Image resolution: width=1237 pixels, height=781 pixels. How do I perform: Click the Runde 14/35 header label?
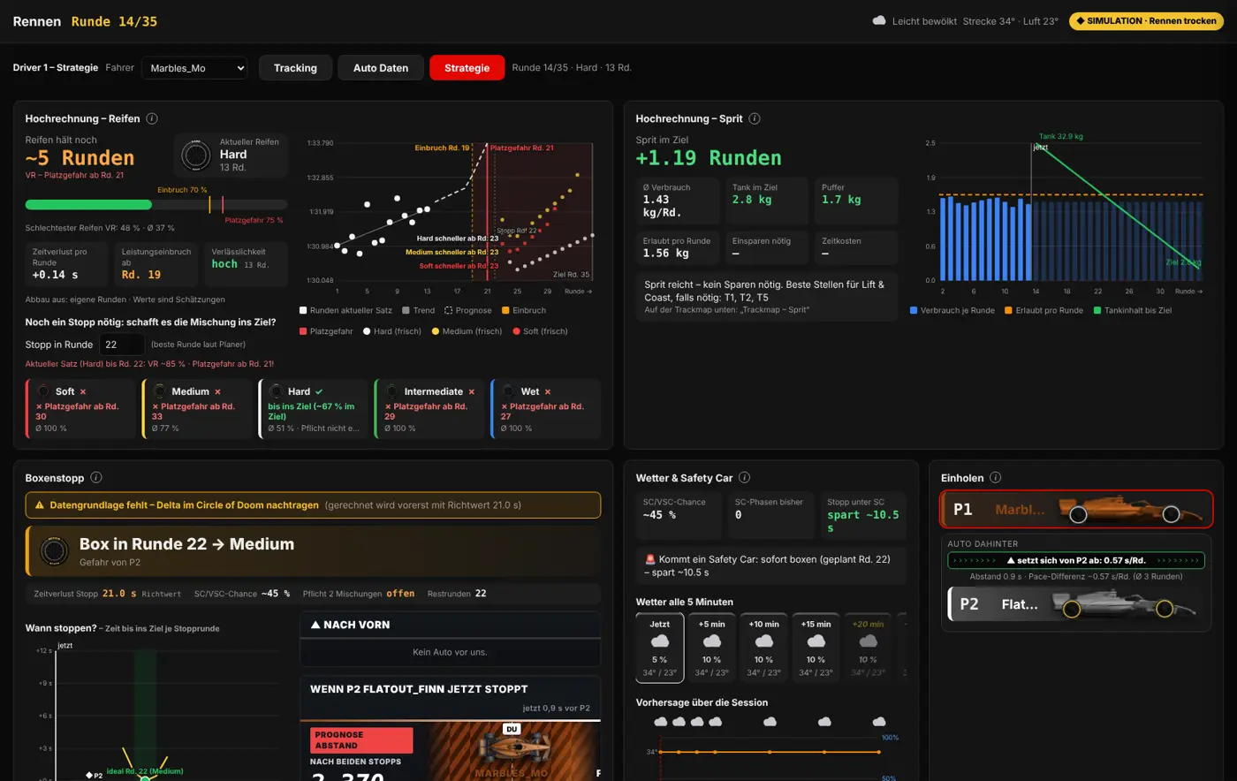tap(114, 21)
